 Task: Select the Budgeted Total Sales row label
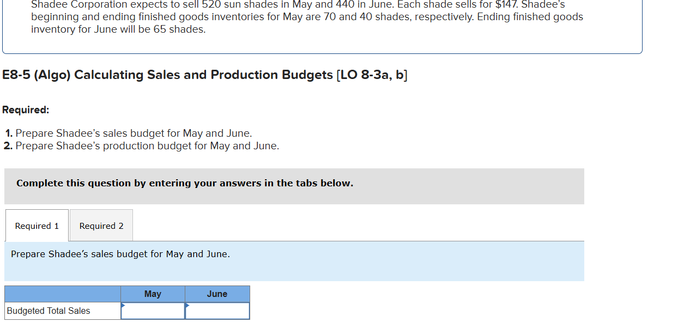tap(47, 311)
